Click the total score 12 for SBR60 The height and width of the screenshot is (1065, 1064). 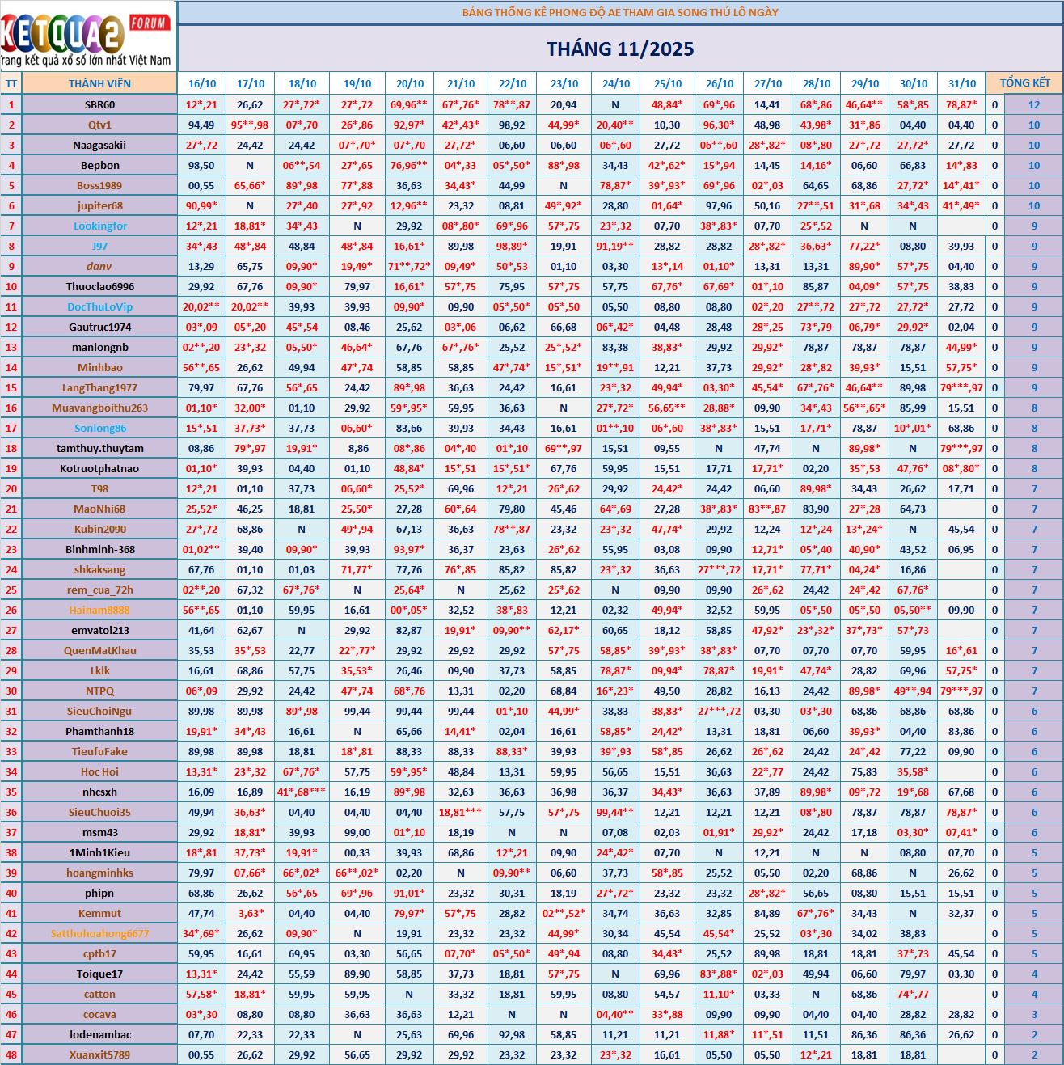click(1033, 104)
